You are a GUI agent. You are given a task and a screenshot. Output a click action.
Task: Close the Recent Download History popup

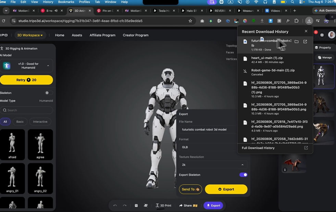click(306, 31)
